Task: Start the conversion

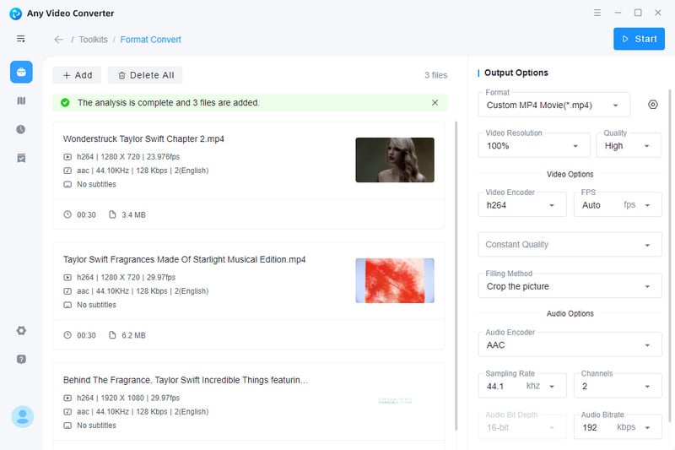Action: (x=639, y=39)
